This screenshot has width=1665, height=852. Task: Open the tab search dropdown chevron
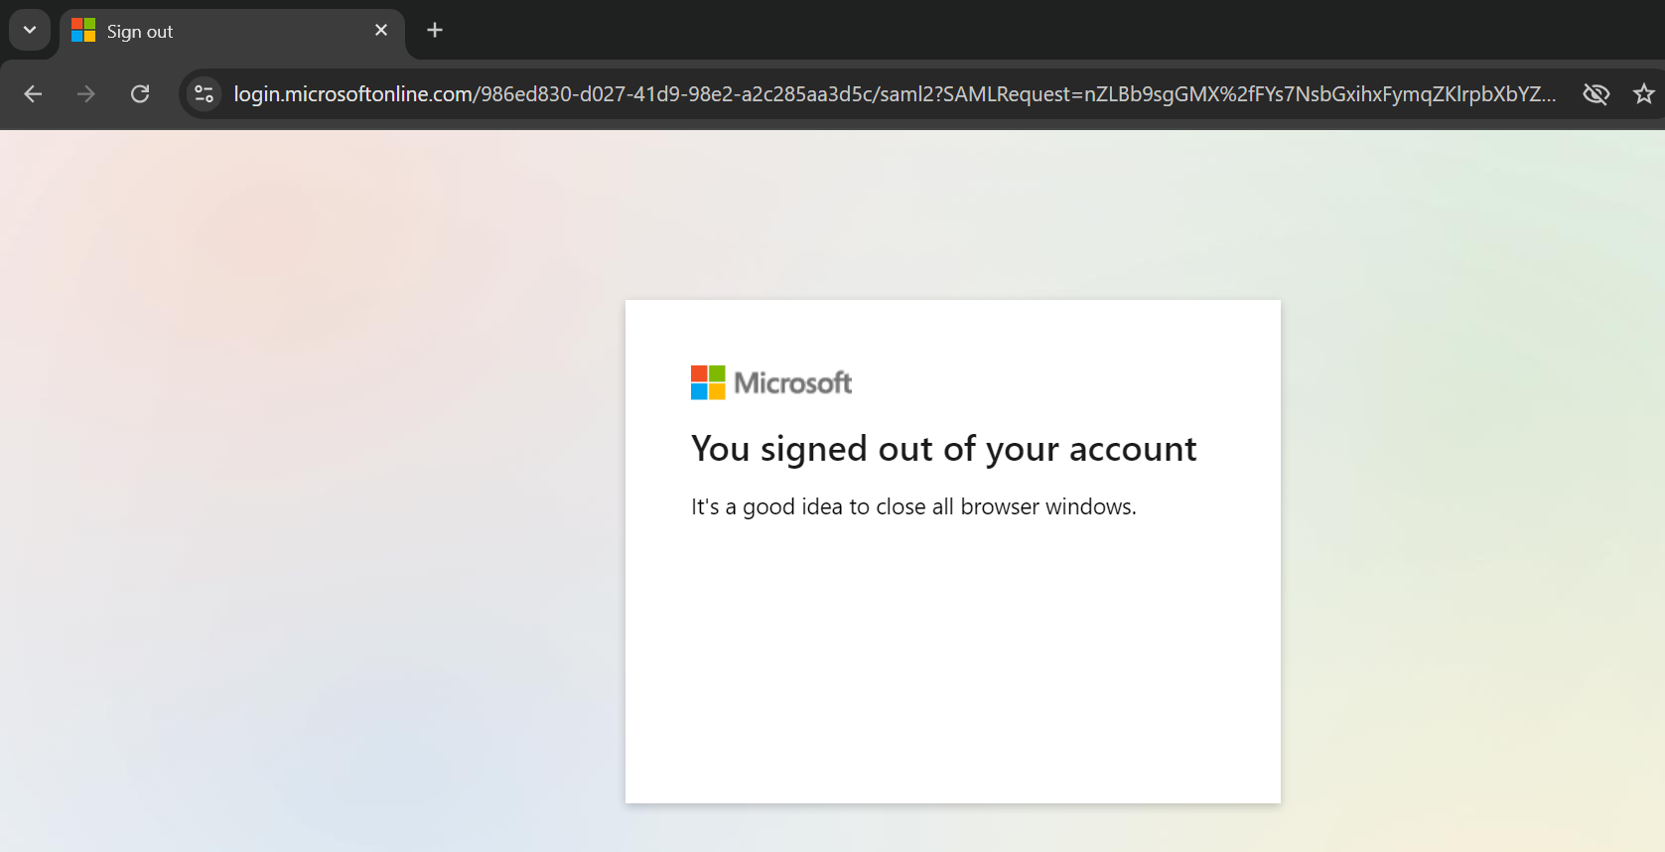pos(30,31)
